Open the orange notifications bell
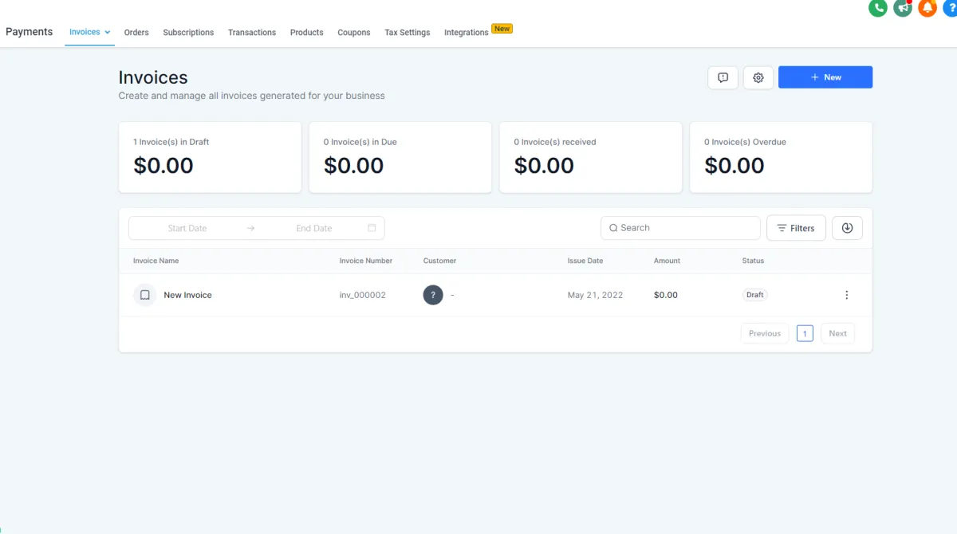Screen dimensions: 957x534 pyautogui.click(x=927, y=8)
